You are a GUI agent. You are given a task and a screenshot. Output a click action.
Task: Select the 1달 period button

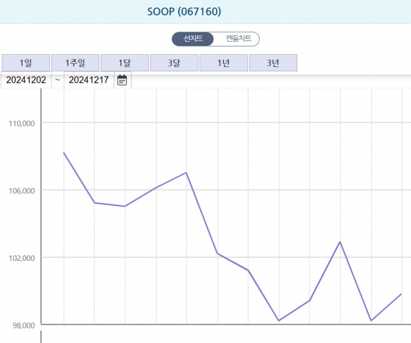coord(125,62)
